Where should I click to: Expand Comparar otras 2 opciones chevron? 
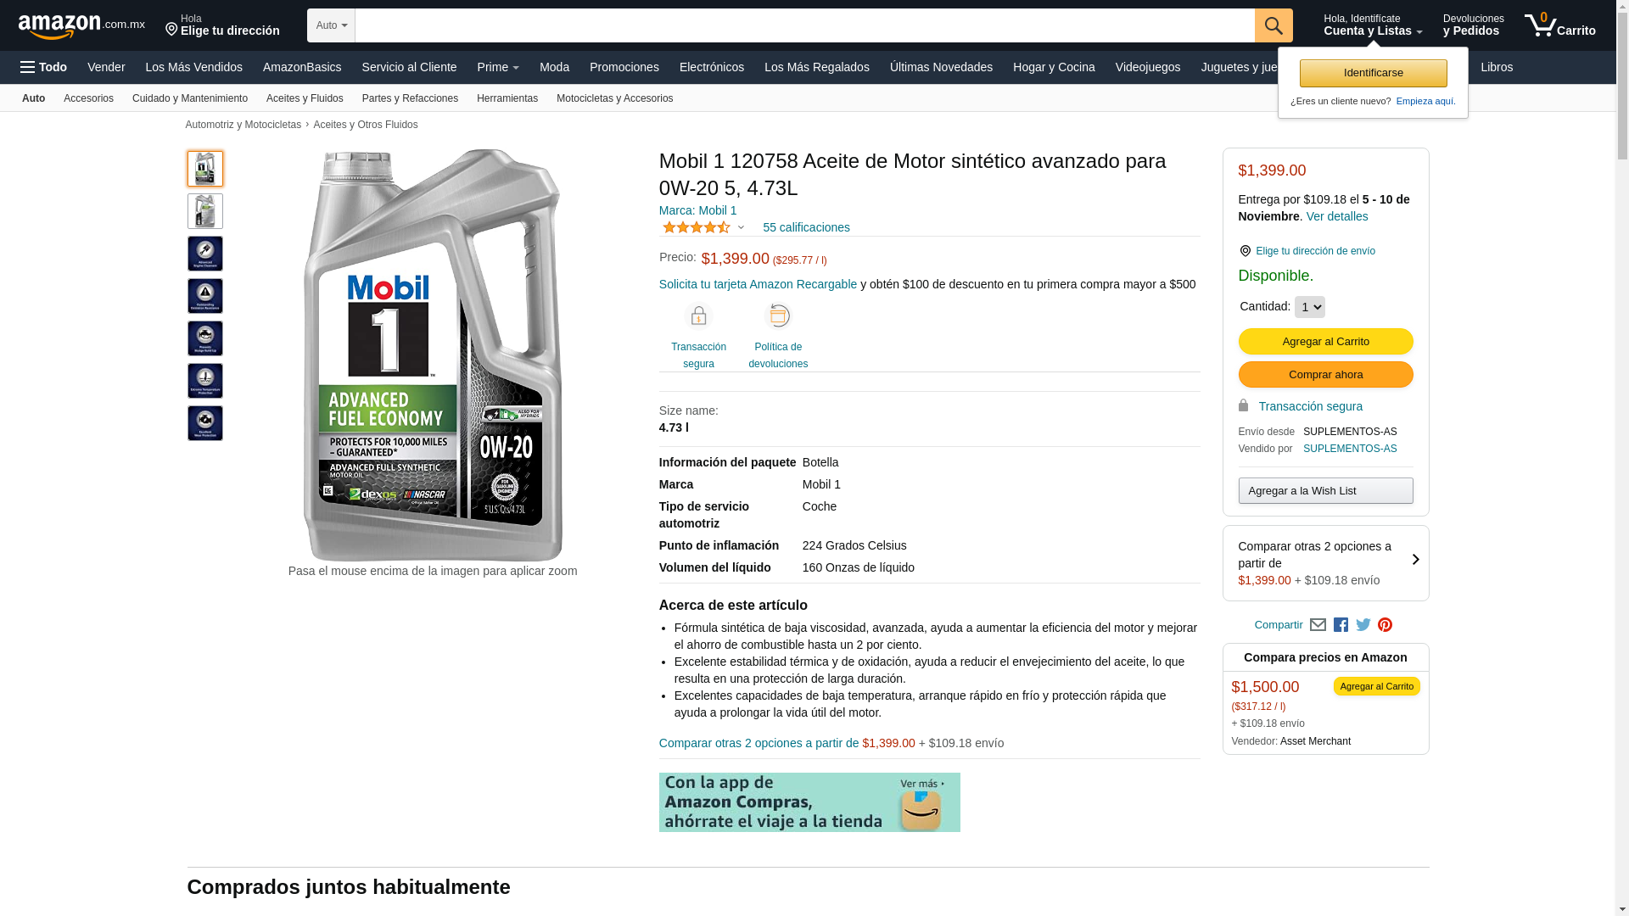coord(1415,560)
